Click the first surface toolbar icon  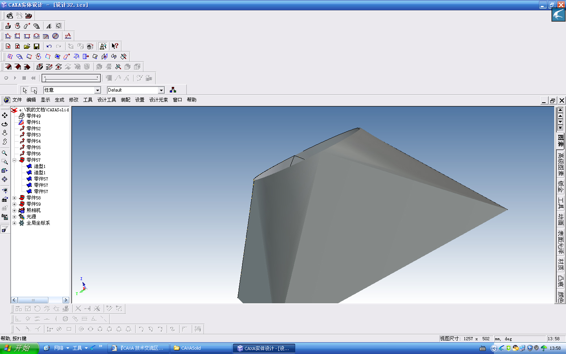tap(10, 57)
